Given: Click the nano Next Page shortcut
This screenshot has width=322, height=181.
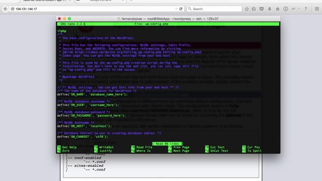Looking at the screenshot, I should pos(179,151).
